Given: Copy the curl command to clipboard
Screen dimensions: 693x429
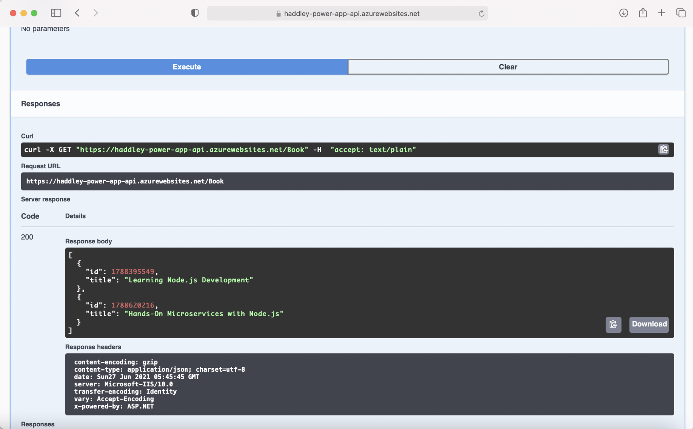Looking at the screenshot, I should pos(663,149).
